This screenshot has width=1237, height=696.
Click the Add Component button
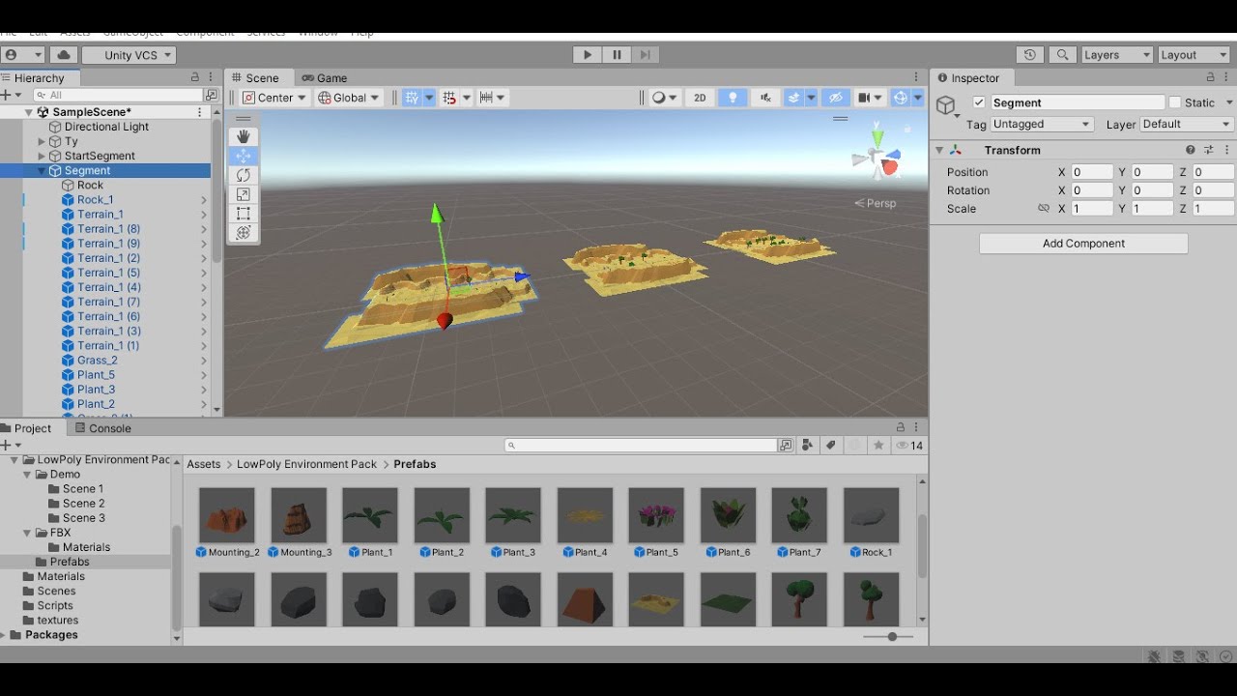1083,244
